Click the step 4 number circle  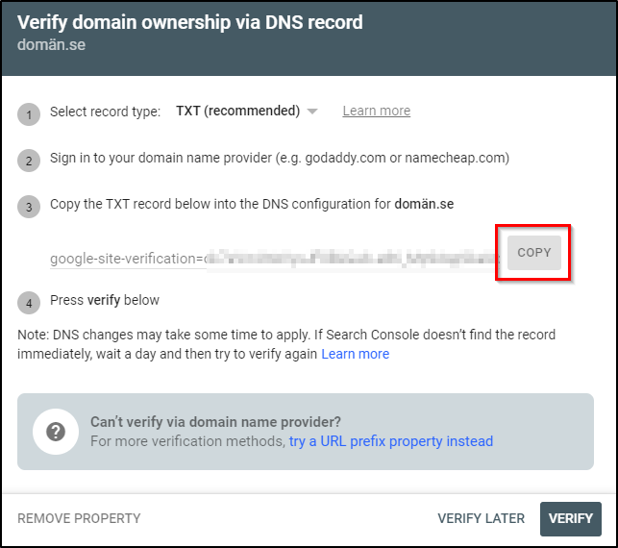coord(29,303)
